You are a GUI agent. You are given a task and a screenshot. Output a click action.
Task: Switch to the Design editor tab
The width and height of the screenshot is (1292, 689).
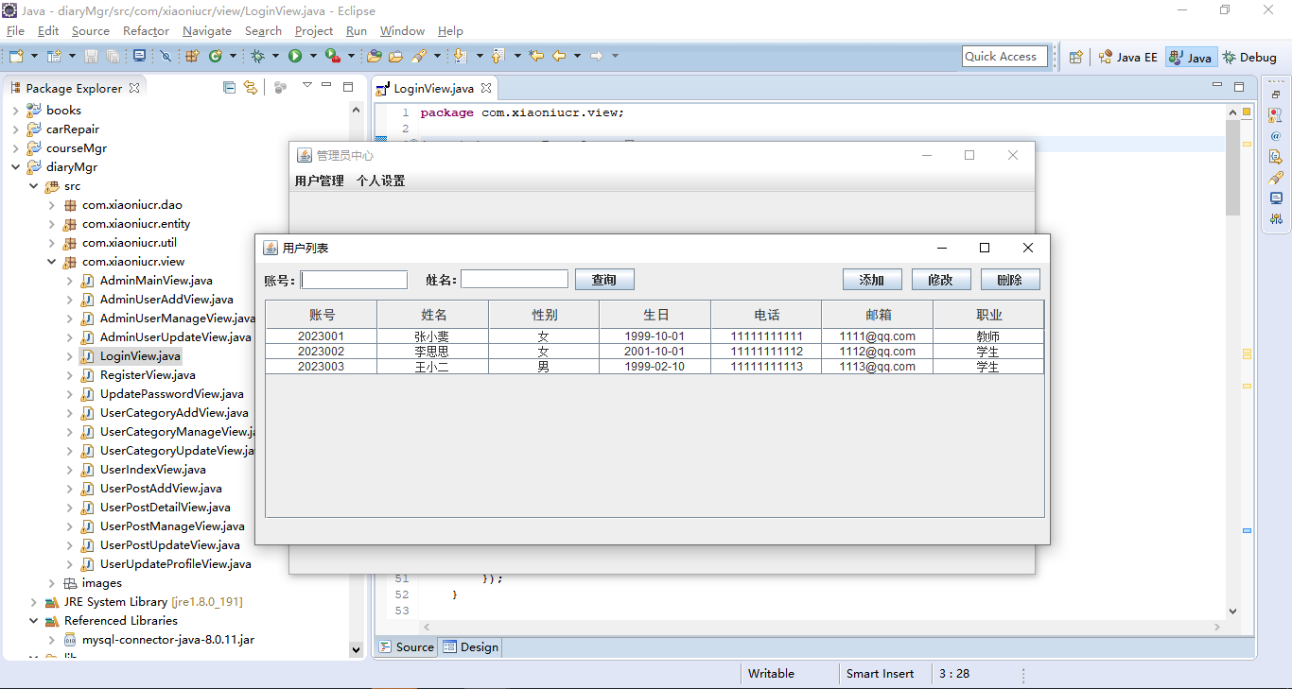[471, 647]
